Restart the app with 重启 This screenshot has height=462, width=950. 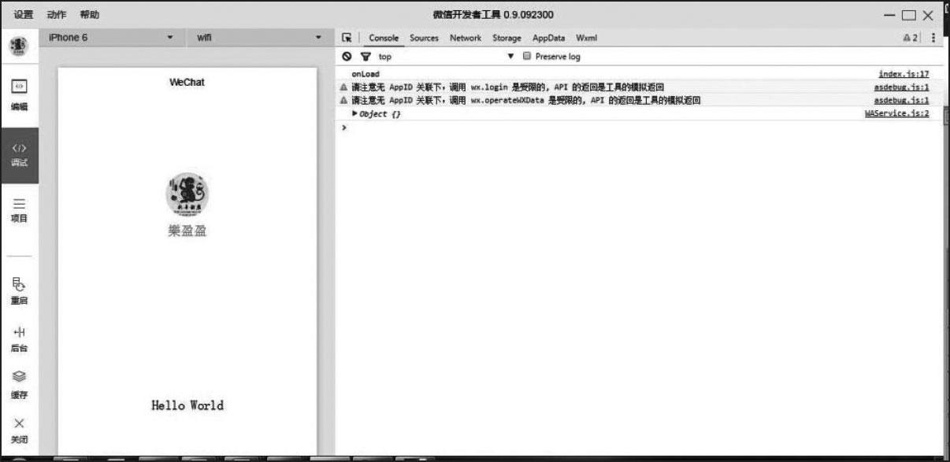pyautogui.click(x=20, y=291)
